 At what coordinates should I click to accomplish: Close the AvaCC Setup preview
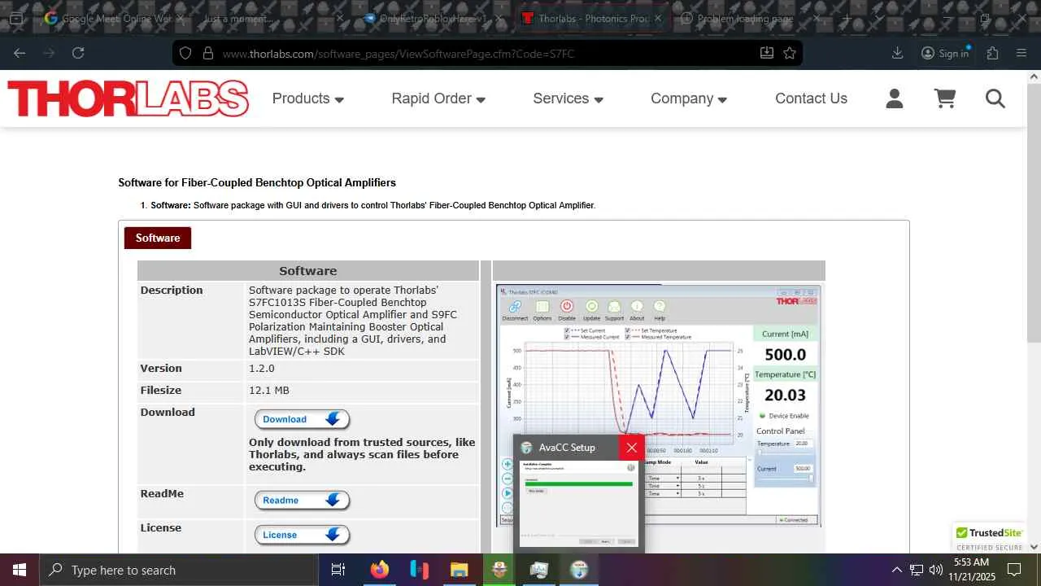[632, 448]
